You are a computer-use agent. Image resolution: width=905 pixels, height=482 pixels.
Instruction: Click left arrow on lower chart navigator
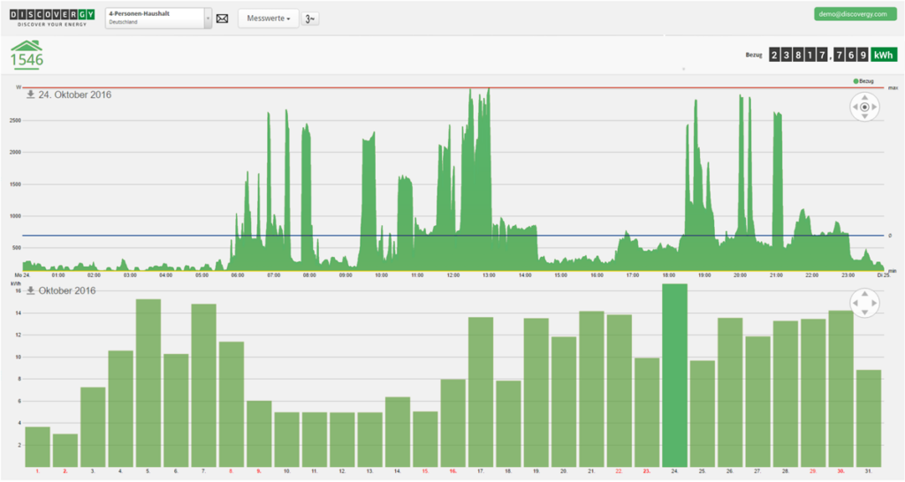tap(855, 305)
